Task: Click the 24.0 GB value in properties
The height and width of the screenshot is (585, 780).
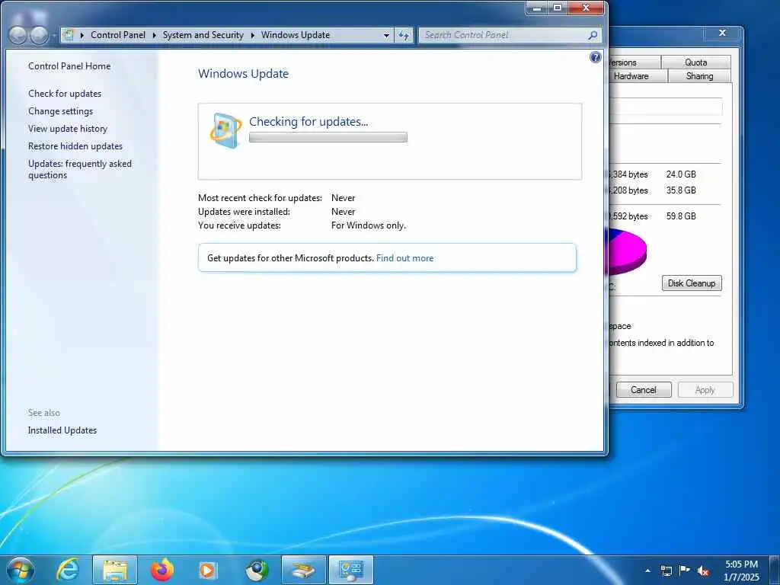Action: point(681,174)
